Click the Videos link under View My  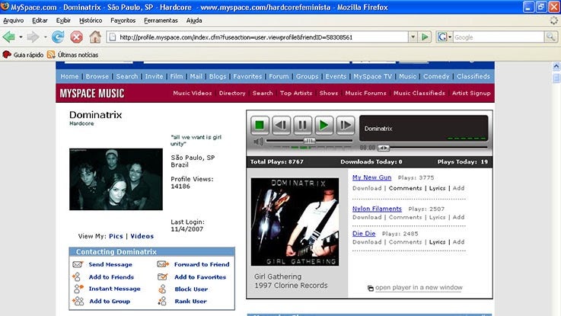point(142,236)
